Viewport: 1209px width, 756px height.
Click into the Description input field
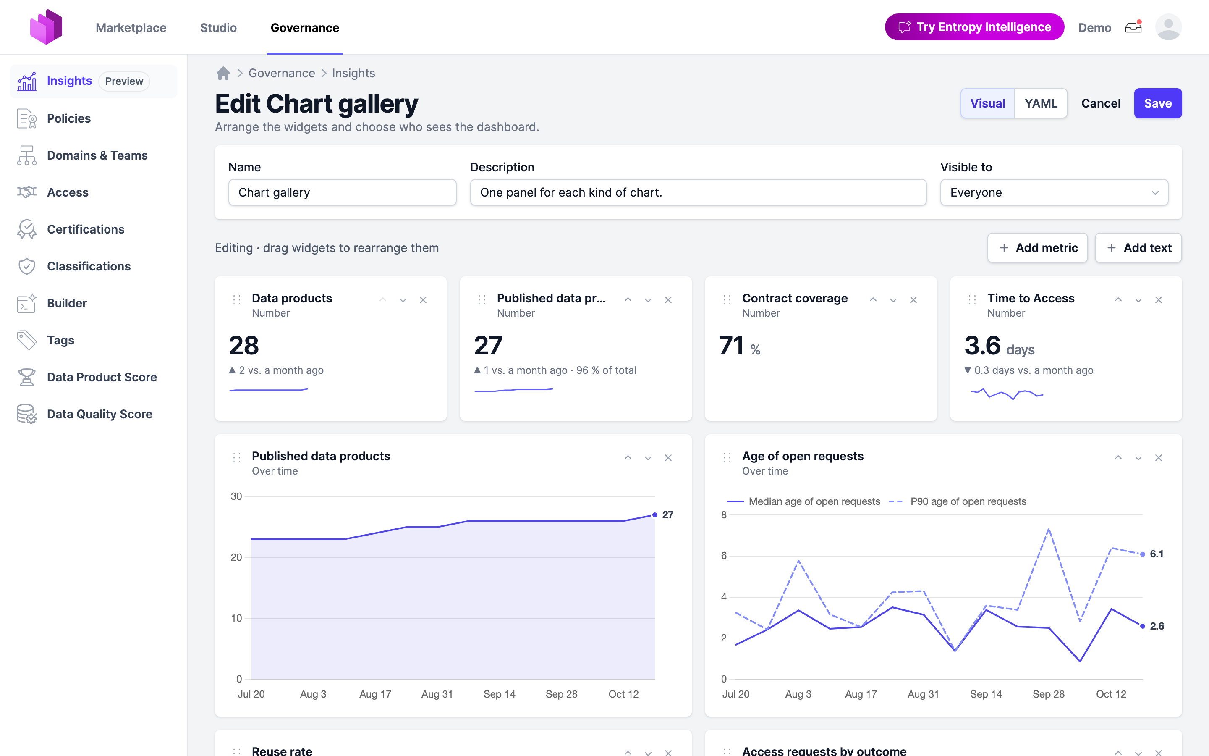[x=698, y=192]
